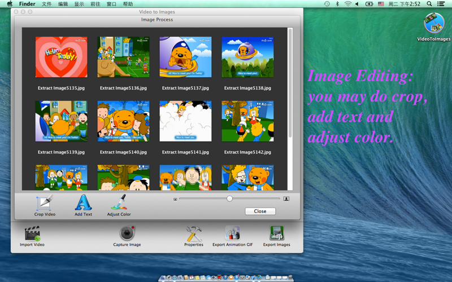452x282 pixels.
Task: Open the 文件 menu
Action: 46,4
